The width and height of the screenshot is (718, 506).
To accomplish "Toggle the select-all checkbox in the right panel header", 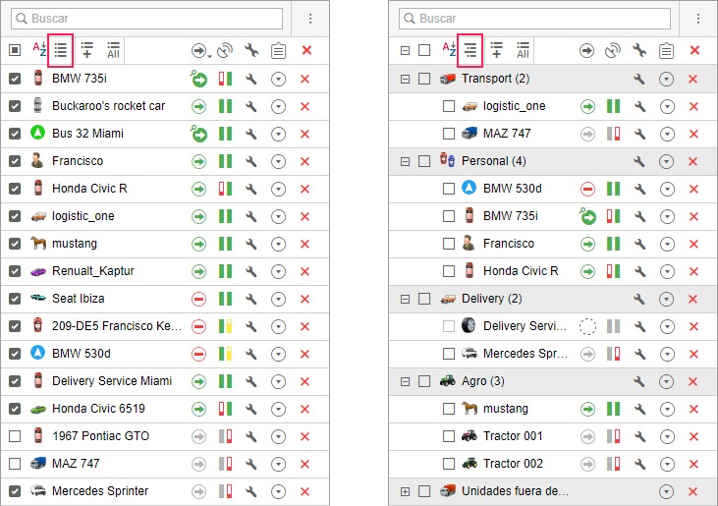I will pyautogui.click(x=424, y=50).
